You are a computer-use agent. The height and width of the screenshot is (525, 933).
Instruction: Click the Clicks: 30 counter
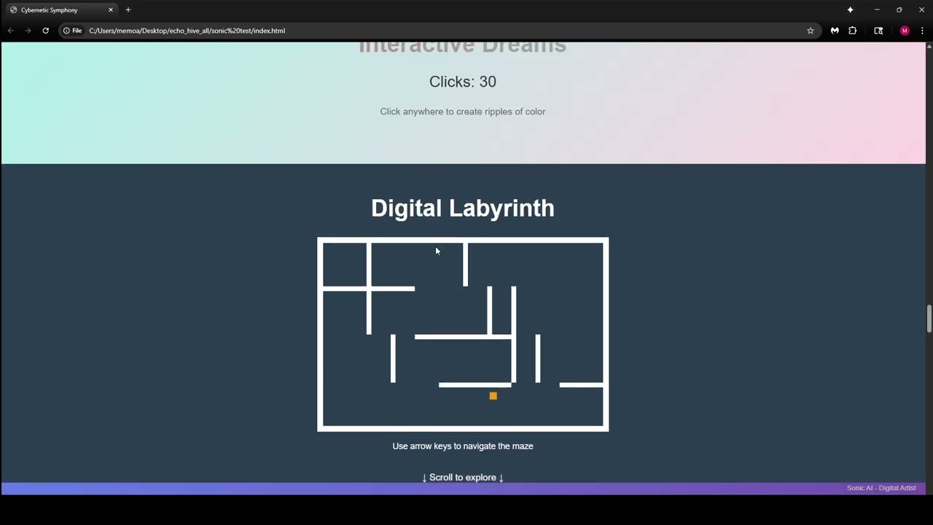pos(462,82)
